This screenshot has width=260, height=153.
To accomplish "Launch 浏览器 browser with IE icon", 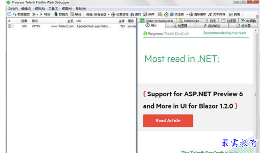I will point(177,15).
